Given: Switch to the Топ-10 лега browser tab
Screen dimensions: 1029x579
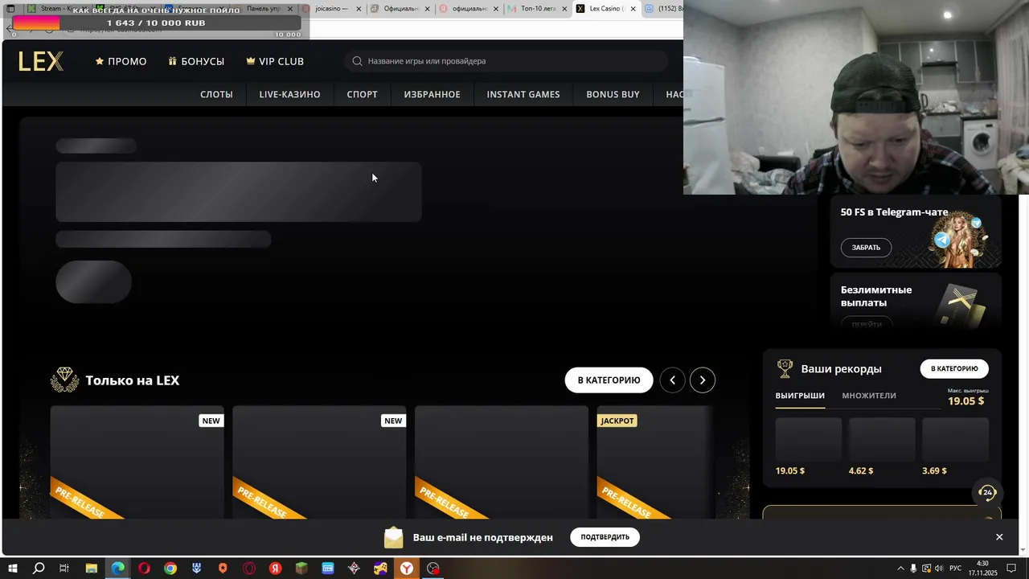Looking at the screenshot, I should [537, 9].
